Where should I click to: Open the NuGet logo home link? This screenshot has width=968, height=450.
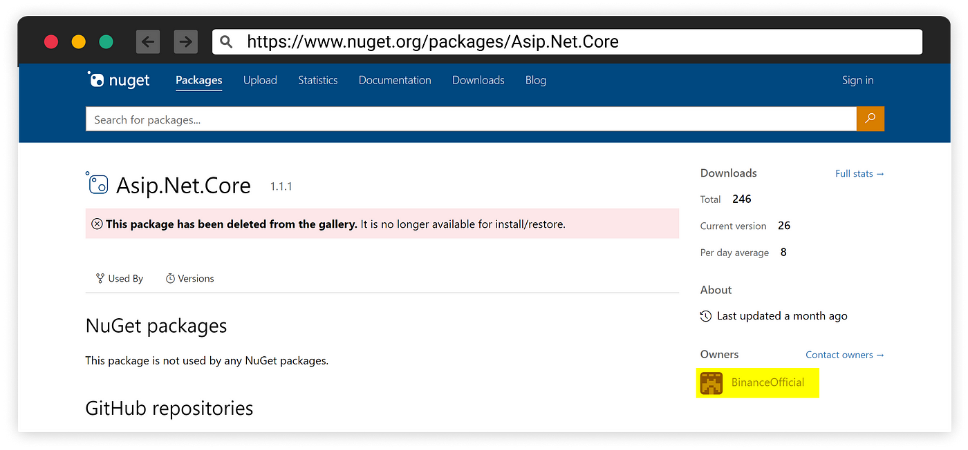click(x=118, y=80)
